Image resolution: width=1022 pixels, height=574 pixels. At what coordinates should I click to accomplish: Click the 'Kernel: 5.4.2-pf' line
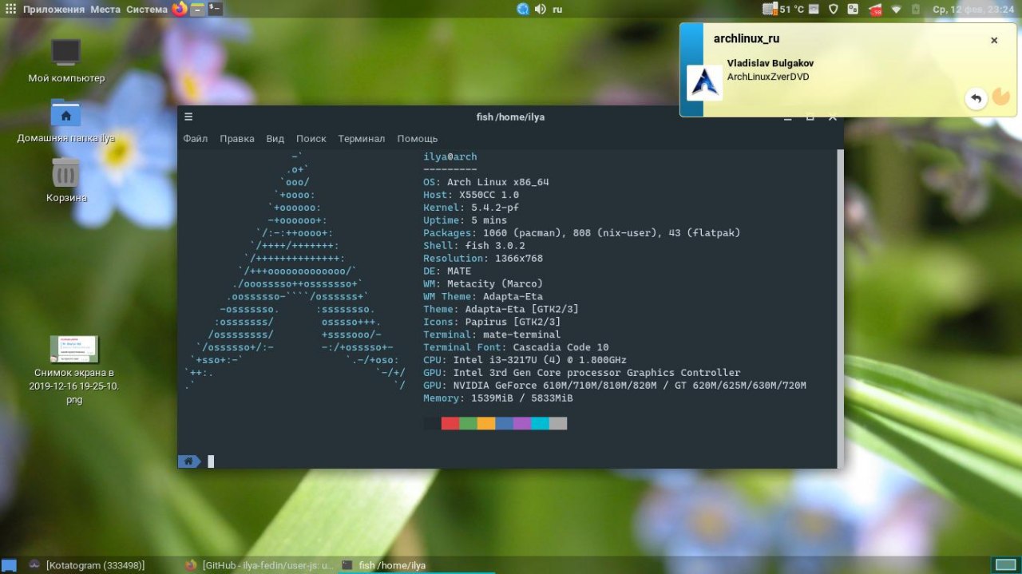coord(471,208)
